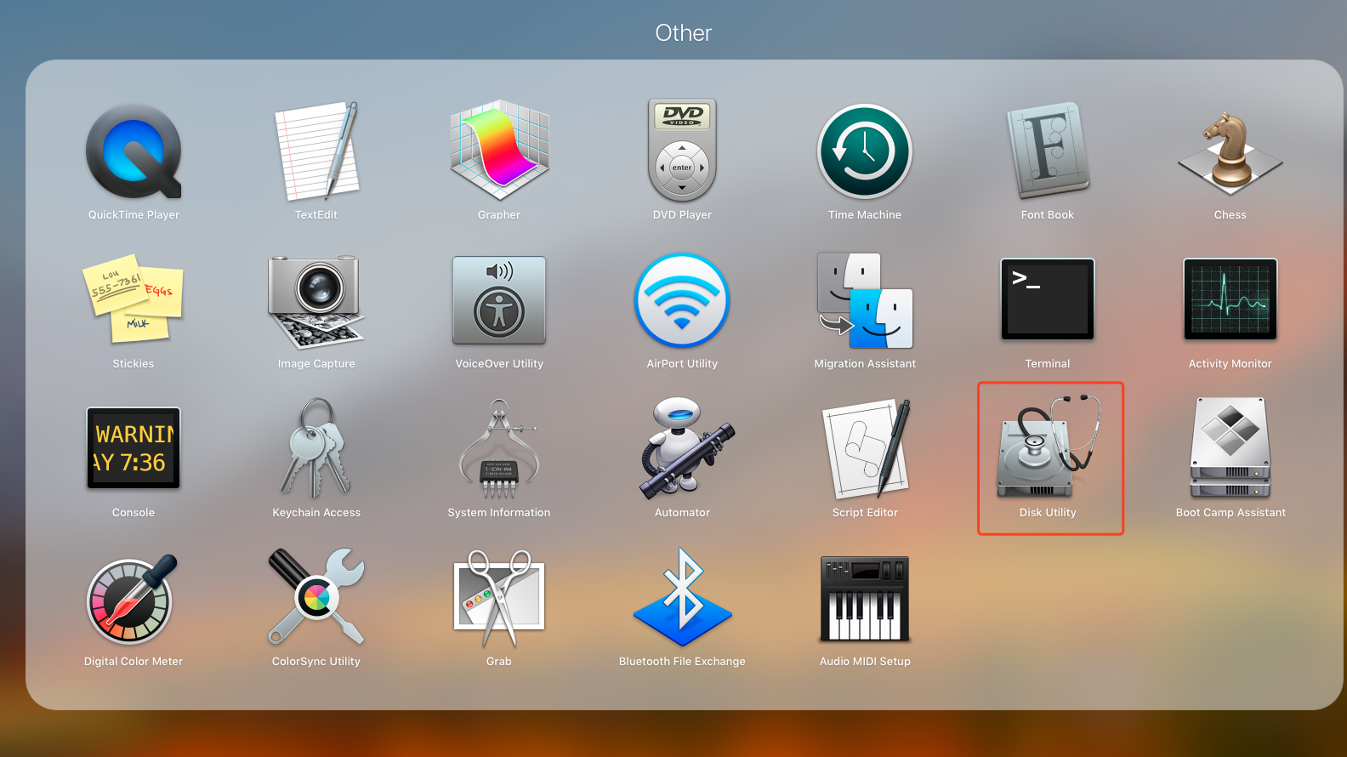Viewport: 1347px width, 757px height.
Task: Launch DVD Player
Action: click(682, 151)
